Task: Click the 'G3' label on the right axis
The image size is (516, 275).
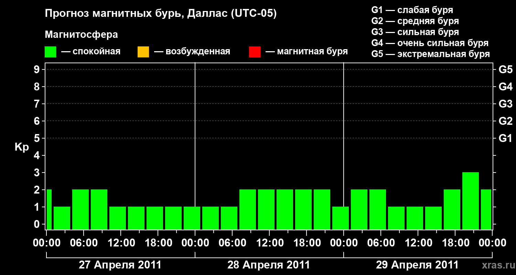Action: point(506,104)
